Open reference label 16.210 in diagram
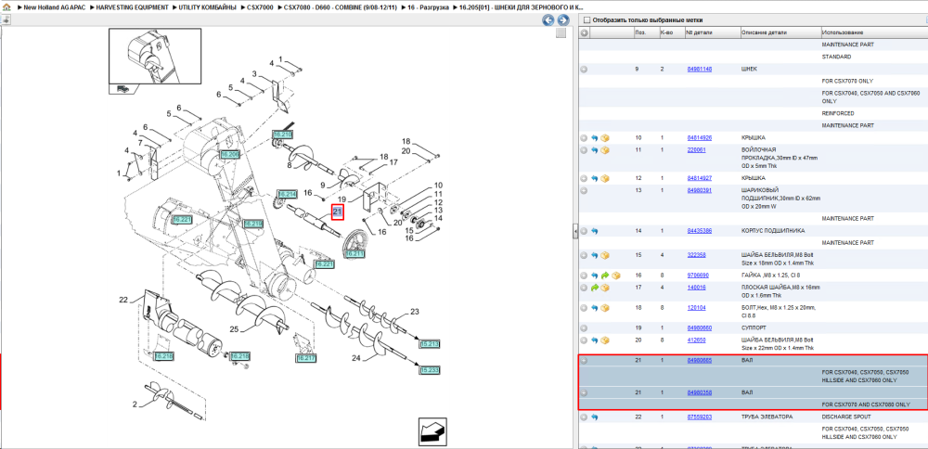 282,135
